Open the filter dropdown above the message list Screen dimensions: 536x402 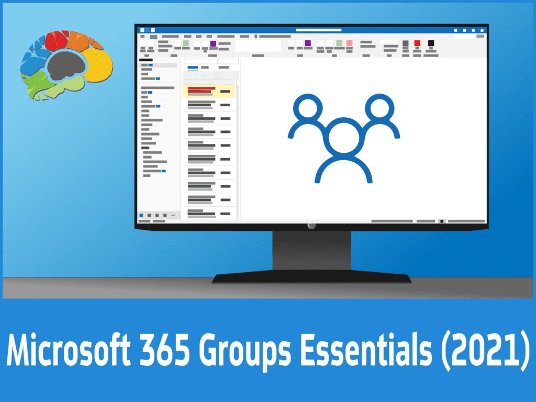[225, 67]
